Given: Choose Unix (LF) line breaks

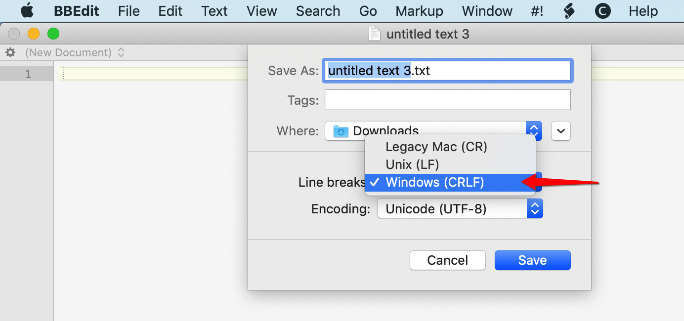Looking at the screenshot, I should 412,164.
